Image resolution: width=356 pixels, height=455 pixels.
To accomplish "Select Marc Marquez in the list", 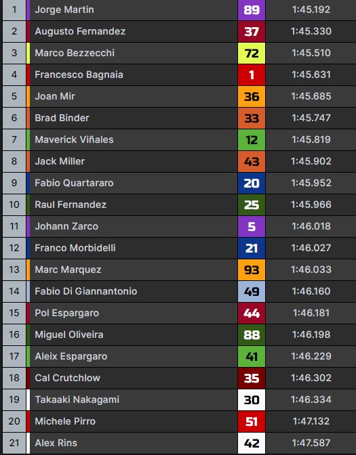I will 68,269.
